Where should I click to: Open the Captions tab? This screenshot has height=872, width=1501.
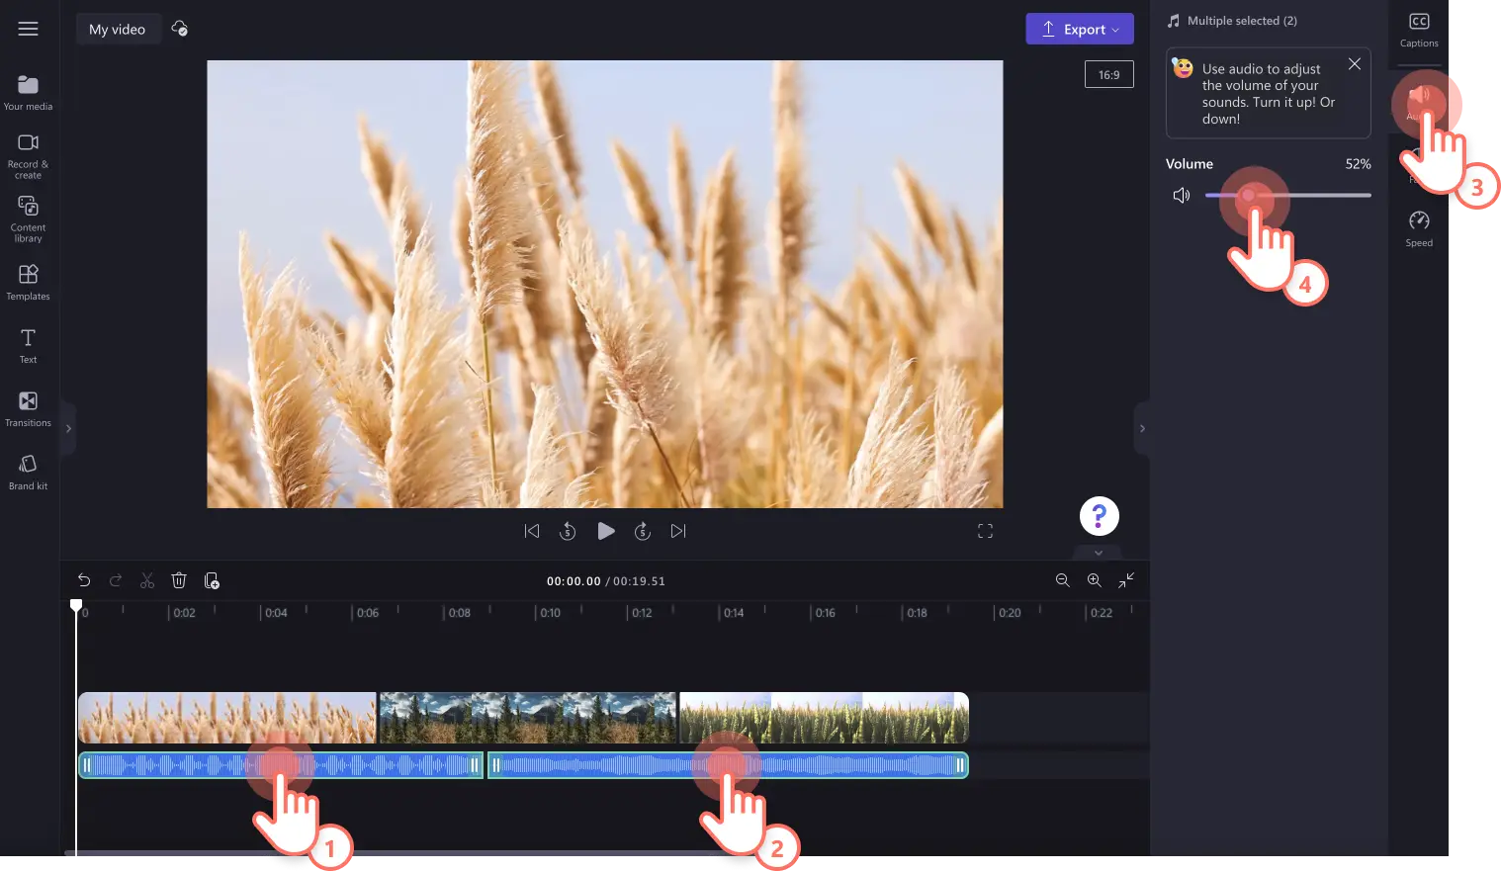click(x=1419, y=30)
